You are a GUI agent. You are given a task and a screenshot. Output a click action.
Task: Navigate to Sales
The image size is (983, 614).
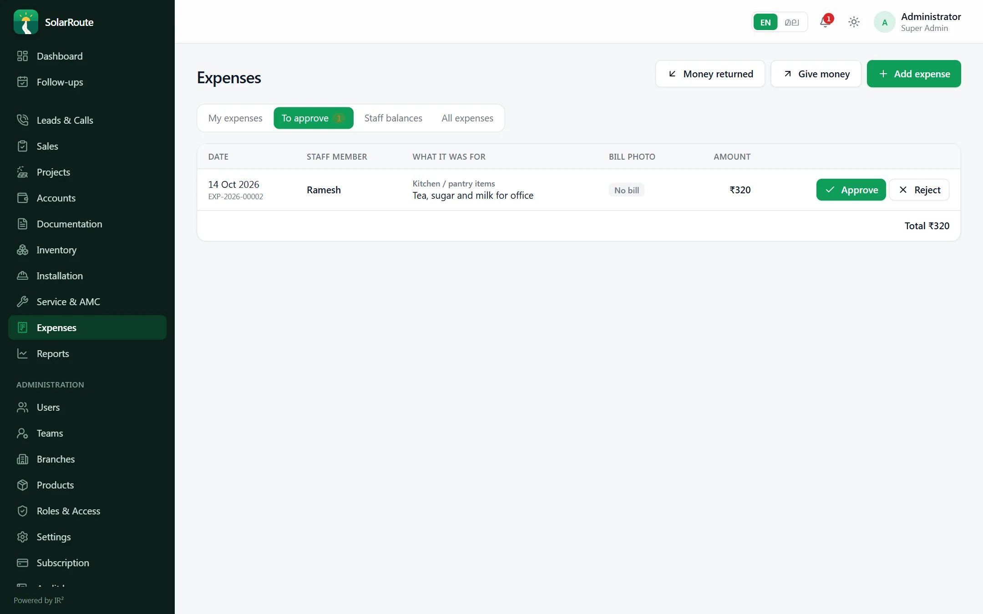pos(87,146)
